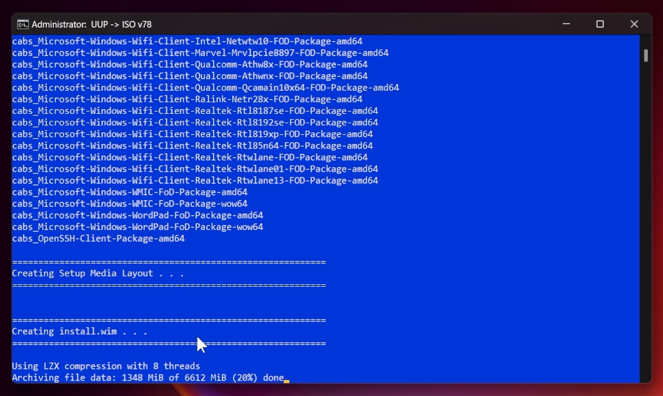The width and height of the screenshot is (663, 396).
Task: Click the WMIC-FoD-Package-wow64 line
Action: pyautogui.click(x=130, y=203)
